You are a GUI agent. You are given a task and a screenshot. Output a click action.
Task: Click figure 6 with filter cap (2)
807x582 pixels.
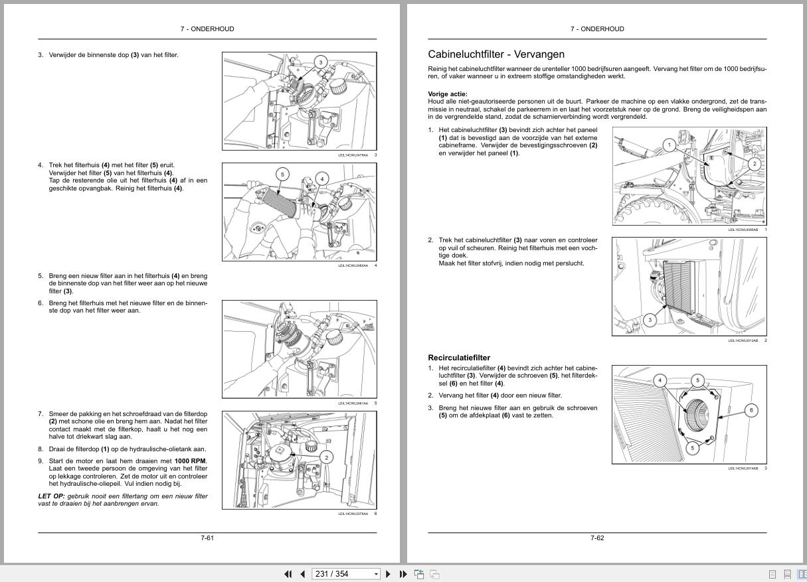click(299, 460)
